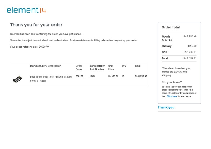
Task: Click the GST amount Rs.1,240.81
Action: (x=190, y=52)
